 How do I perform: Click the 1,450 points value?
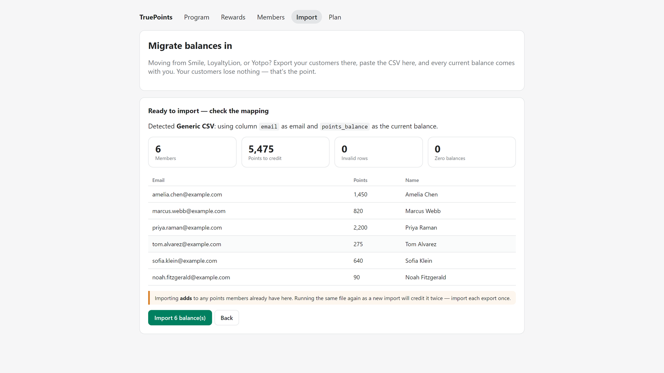(x=360, y=194)
